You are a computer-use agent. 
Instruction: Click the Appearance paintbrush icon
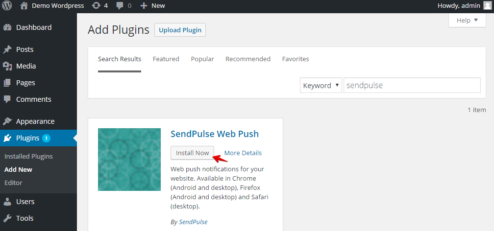pyautogui.click(x=7, y=121)
